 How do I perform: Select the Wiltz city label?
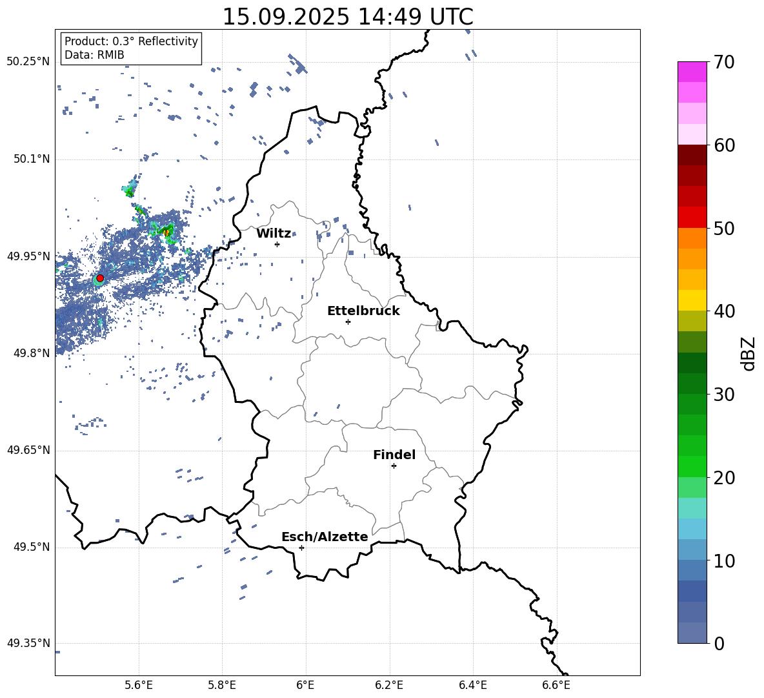click(274, 234)
